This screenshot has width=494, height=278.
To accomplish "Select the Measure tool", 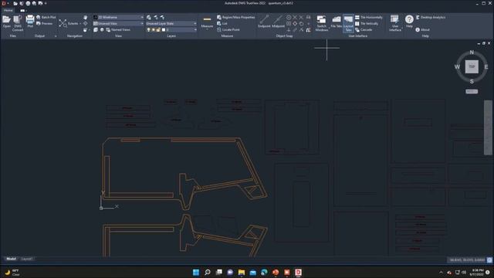I will point(207,22).
